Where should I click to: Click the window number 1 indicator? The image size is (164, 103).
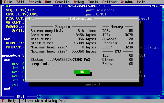(151, 6)
